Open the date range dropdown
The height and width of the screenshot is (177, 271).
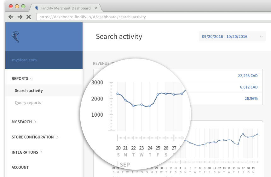tap(232, 37)
